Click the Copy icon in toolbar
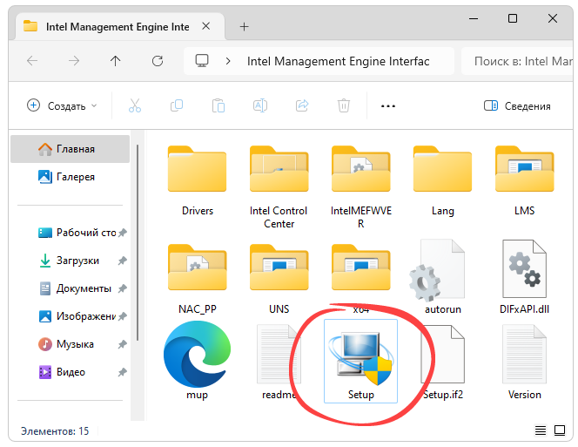This screenshot has height=447, width=578. click(x=177, y=106)
